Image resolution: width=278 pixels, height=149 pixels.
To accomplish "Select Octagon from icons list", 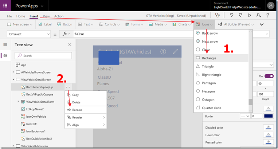I will [x=221, y=99].
